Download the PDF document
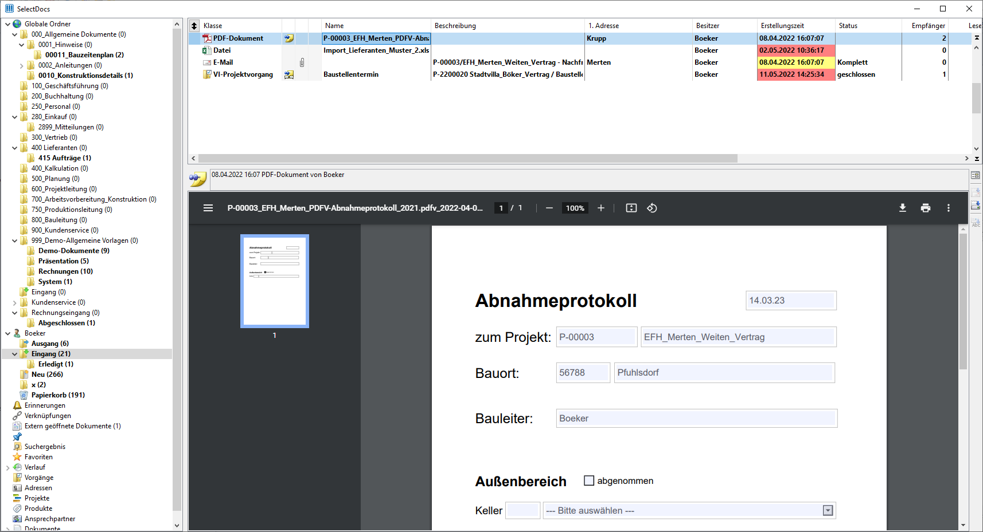Viewport: 983px width, 532px height. (x=903, y=208)
